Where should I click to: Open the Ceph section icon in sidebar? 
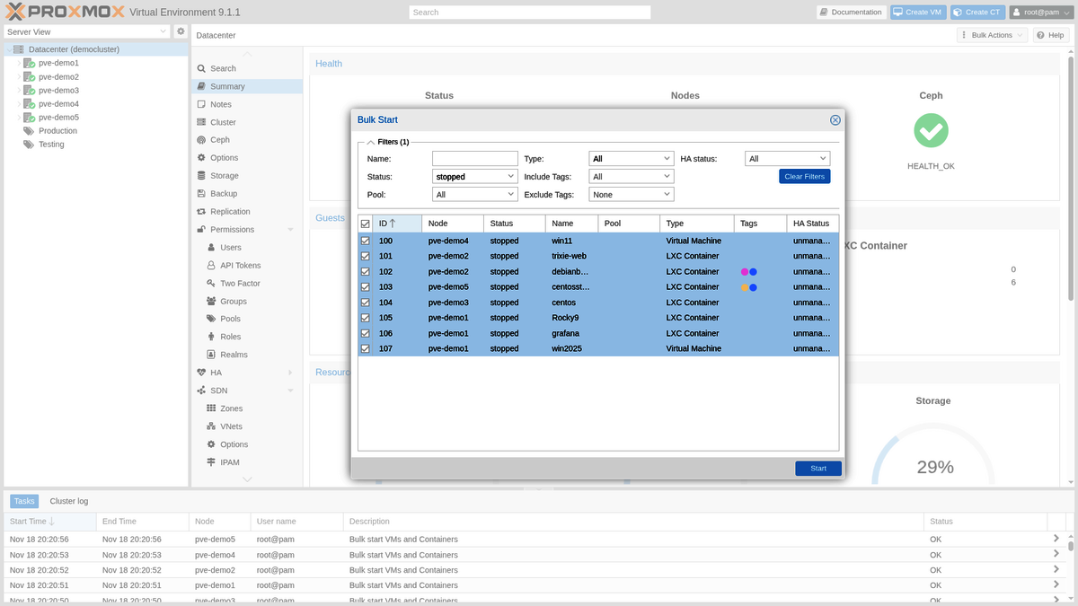point(201,140)
